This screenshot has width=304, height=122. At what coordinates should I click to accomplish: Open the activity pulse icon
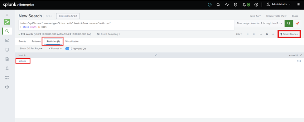(227, 5)
